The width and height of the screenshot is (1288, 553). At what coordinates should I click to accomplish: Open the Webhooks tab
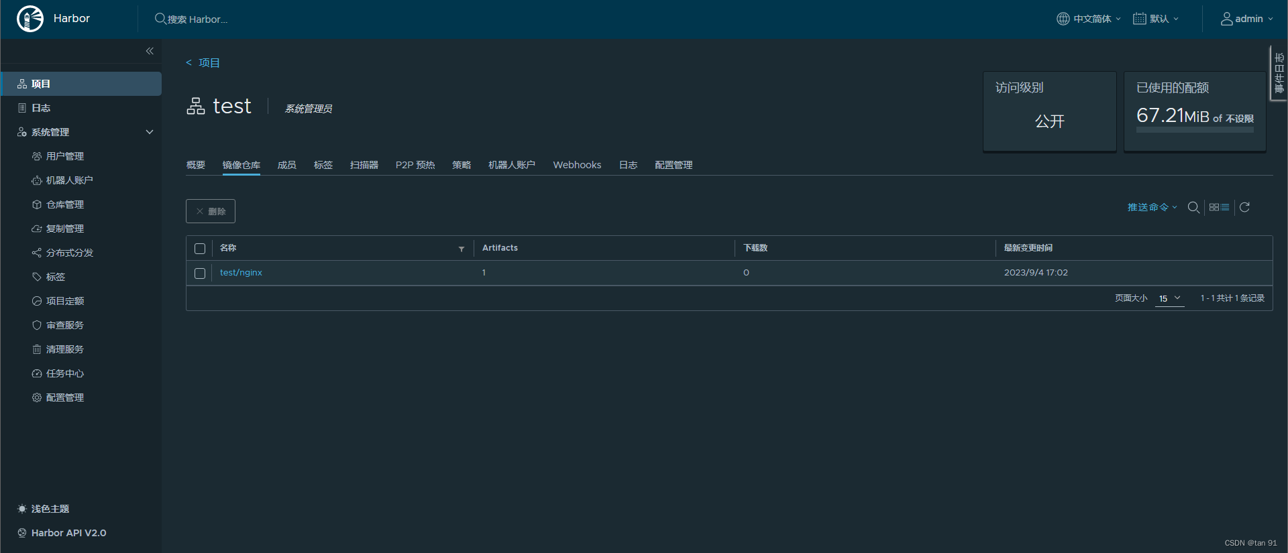point(577,165)
